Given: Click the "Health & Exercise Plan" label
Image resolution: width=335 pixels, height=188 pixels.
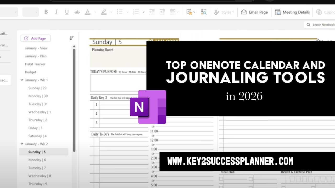Looking at the screenshot, I should (x=297, y=172).
